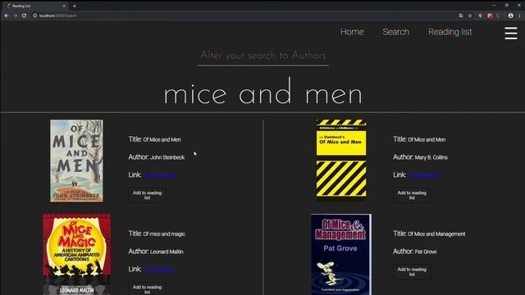Click the red square extension icon

(490, 16)
